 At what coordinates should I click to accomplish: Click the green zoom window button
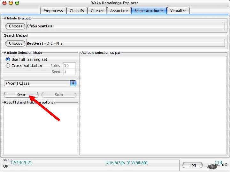(x=17, y=3)
